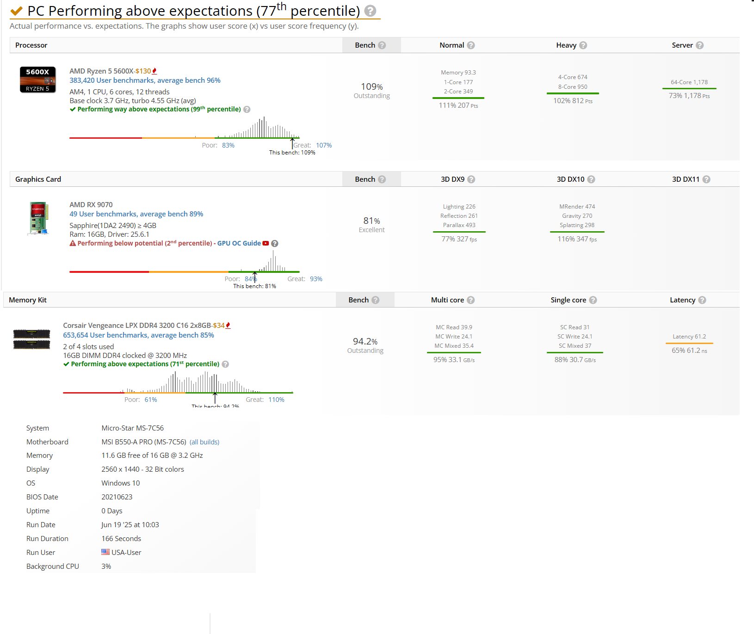Click help icon after 99th percentile text
The width and height of the screenshot is (754, 634).
247,110
